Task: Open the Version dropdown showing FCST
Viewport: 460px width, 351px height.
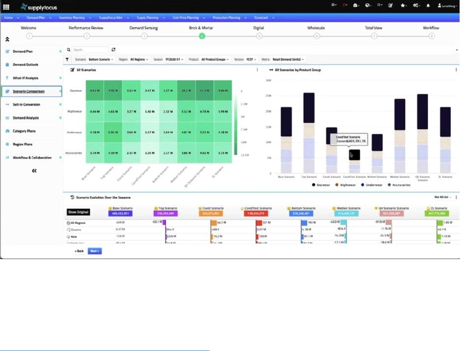Action: tap(251, 59)
